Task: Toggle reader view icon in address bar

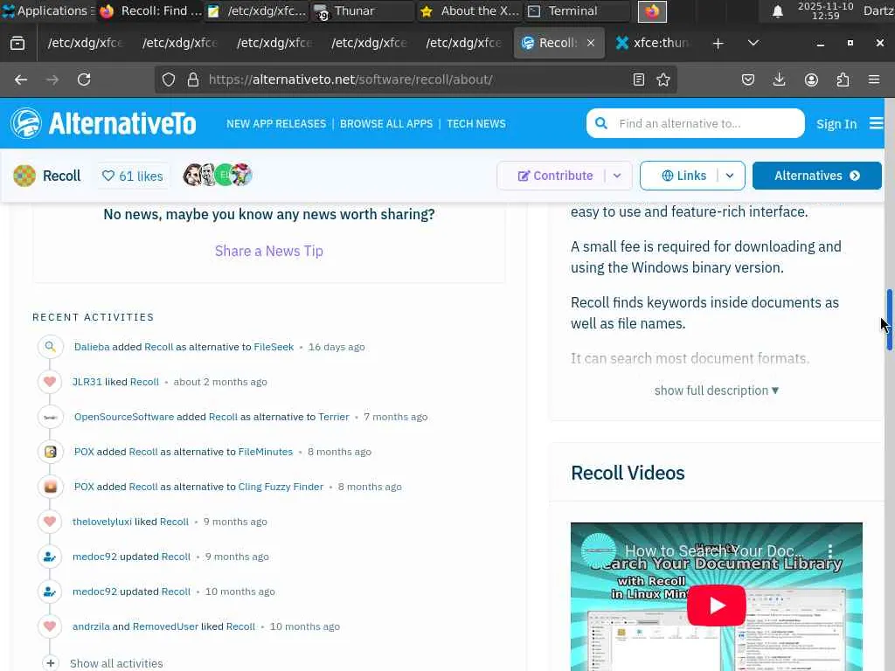Action: 639,80
